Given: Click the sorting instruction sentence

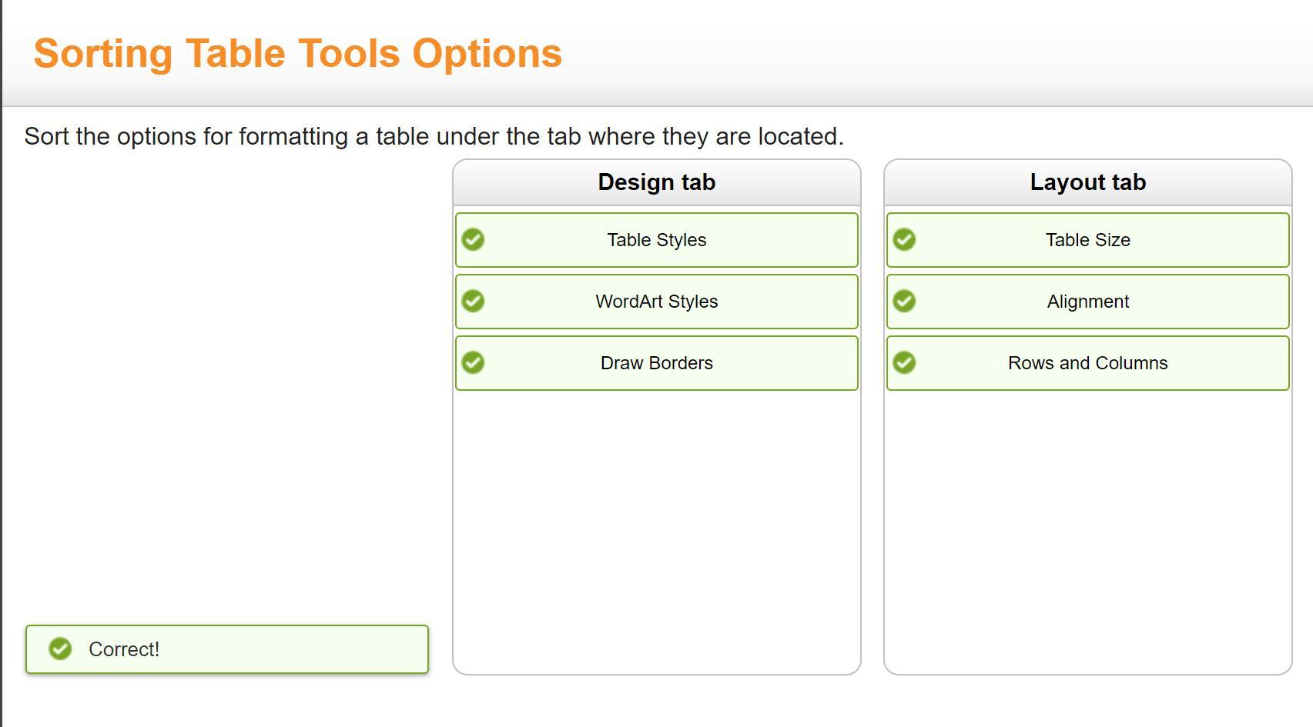Looking at the screenshot, I should [434, 136].
